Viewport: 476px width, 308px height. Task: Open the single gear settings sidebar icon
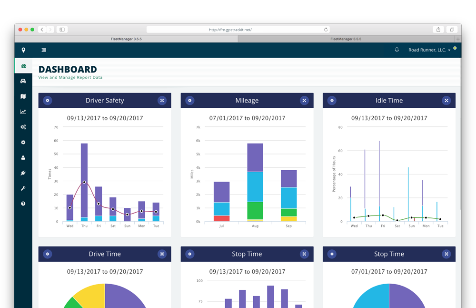23,142
